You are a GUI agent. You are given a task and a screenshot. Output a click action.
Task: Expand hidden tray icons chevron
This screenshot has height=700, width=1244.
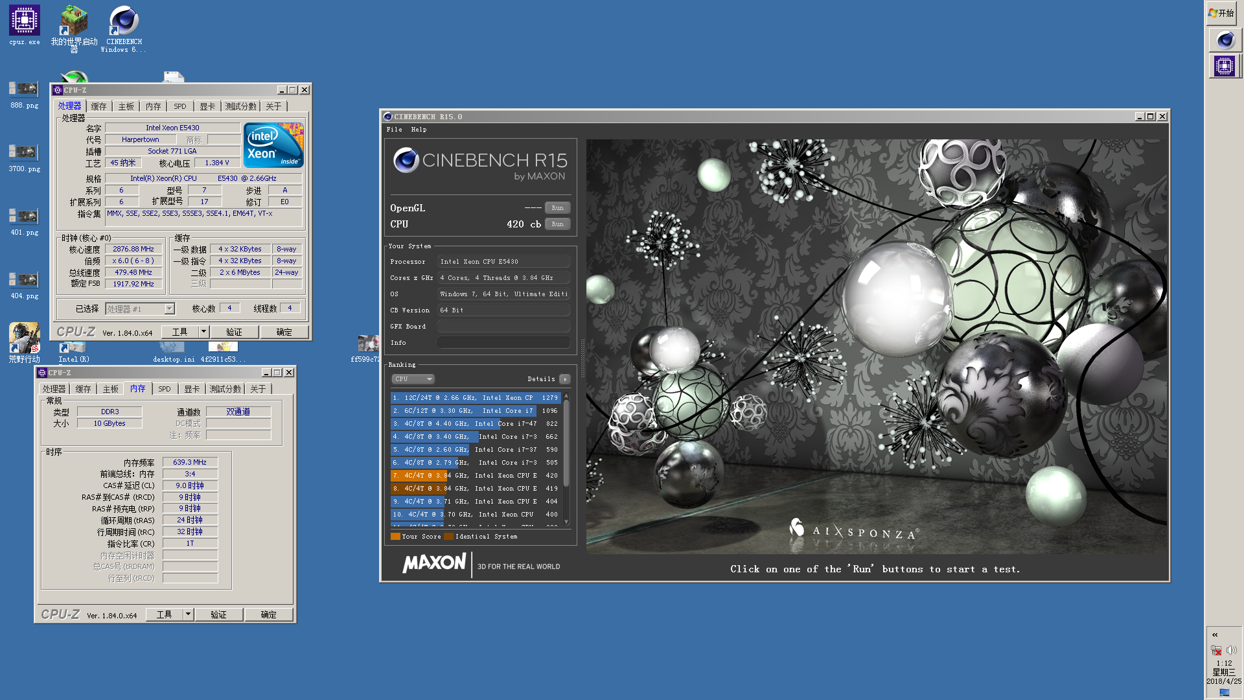[1215, 635]
